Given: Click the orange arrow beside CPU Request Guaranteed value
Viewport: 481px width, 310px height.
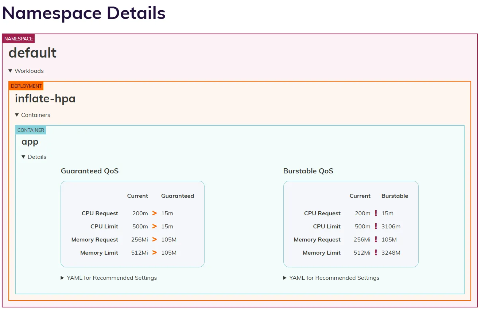Looking at the screenshot, I should point(154,213).
